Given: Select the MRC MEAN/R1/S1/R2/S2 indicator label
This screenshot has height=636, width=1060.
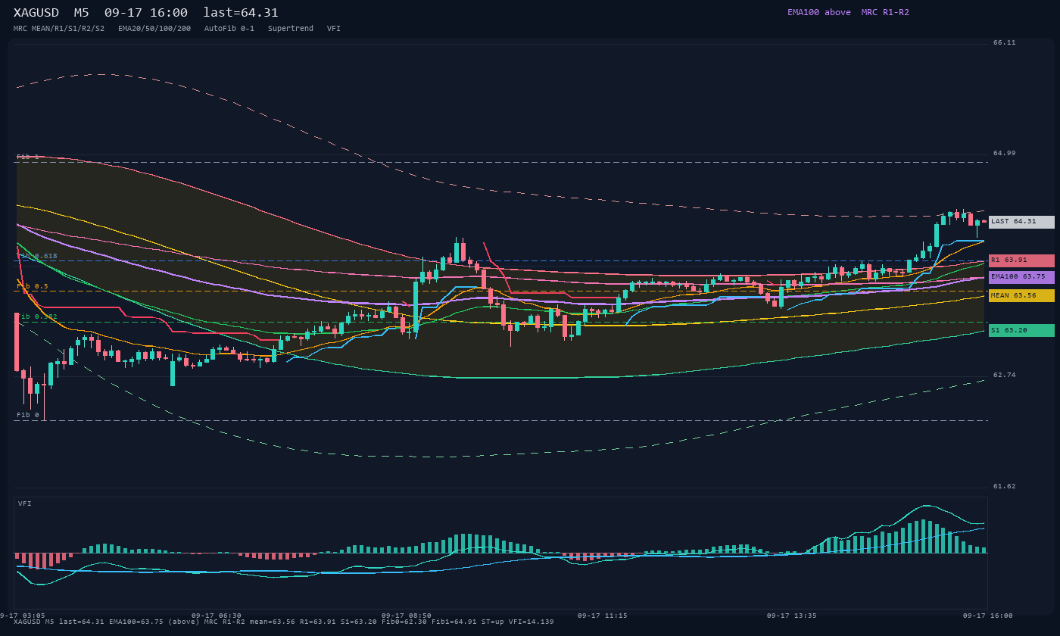Looking at the screenshot, I should point(59,29).
